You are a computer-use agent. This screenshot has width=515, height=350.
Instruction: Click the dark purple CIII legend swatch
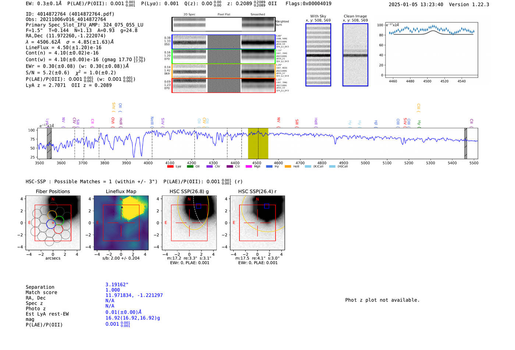(230, 166)
